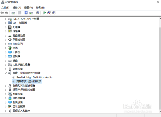
Task: Click the 人体学输入设备 HID icon
Action: click(10, 65)
